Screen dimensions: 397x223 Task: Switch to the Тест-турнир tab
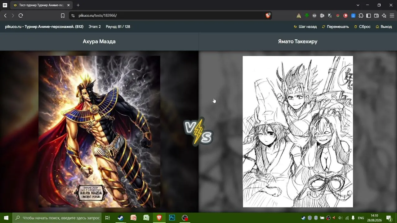(41, 5)
